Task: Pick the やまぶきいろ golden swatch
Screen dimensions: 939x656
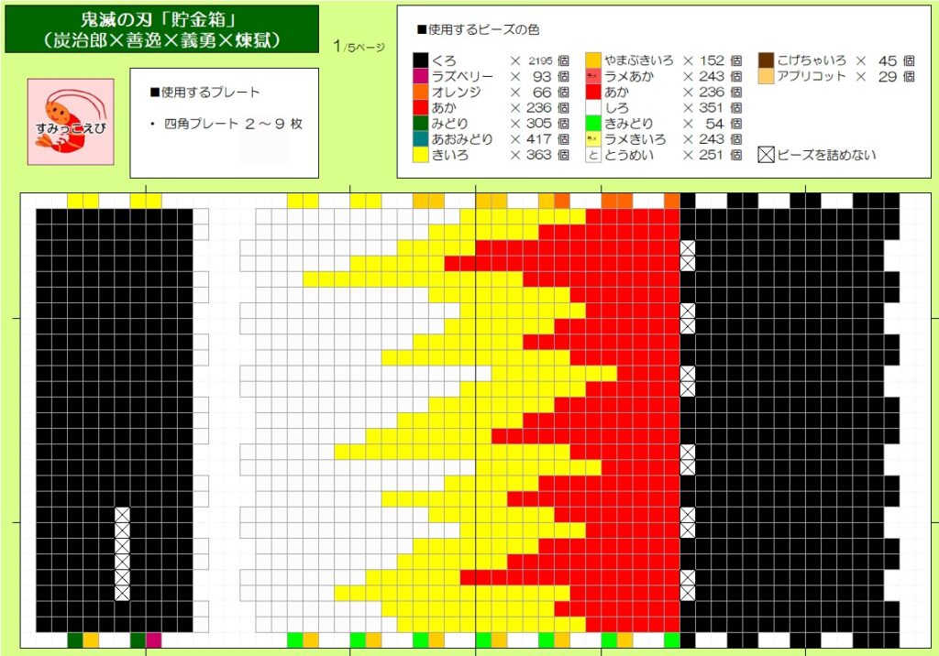Action: pos(593,60)
